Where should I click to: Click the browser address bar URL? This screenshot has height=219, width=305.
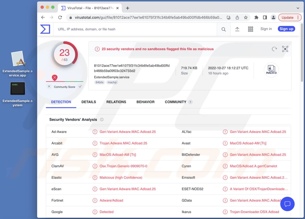click(148, 17)
